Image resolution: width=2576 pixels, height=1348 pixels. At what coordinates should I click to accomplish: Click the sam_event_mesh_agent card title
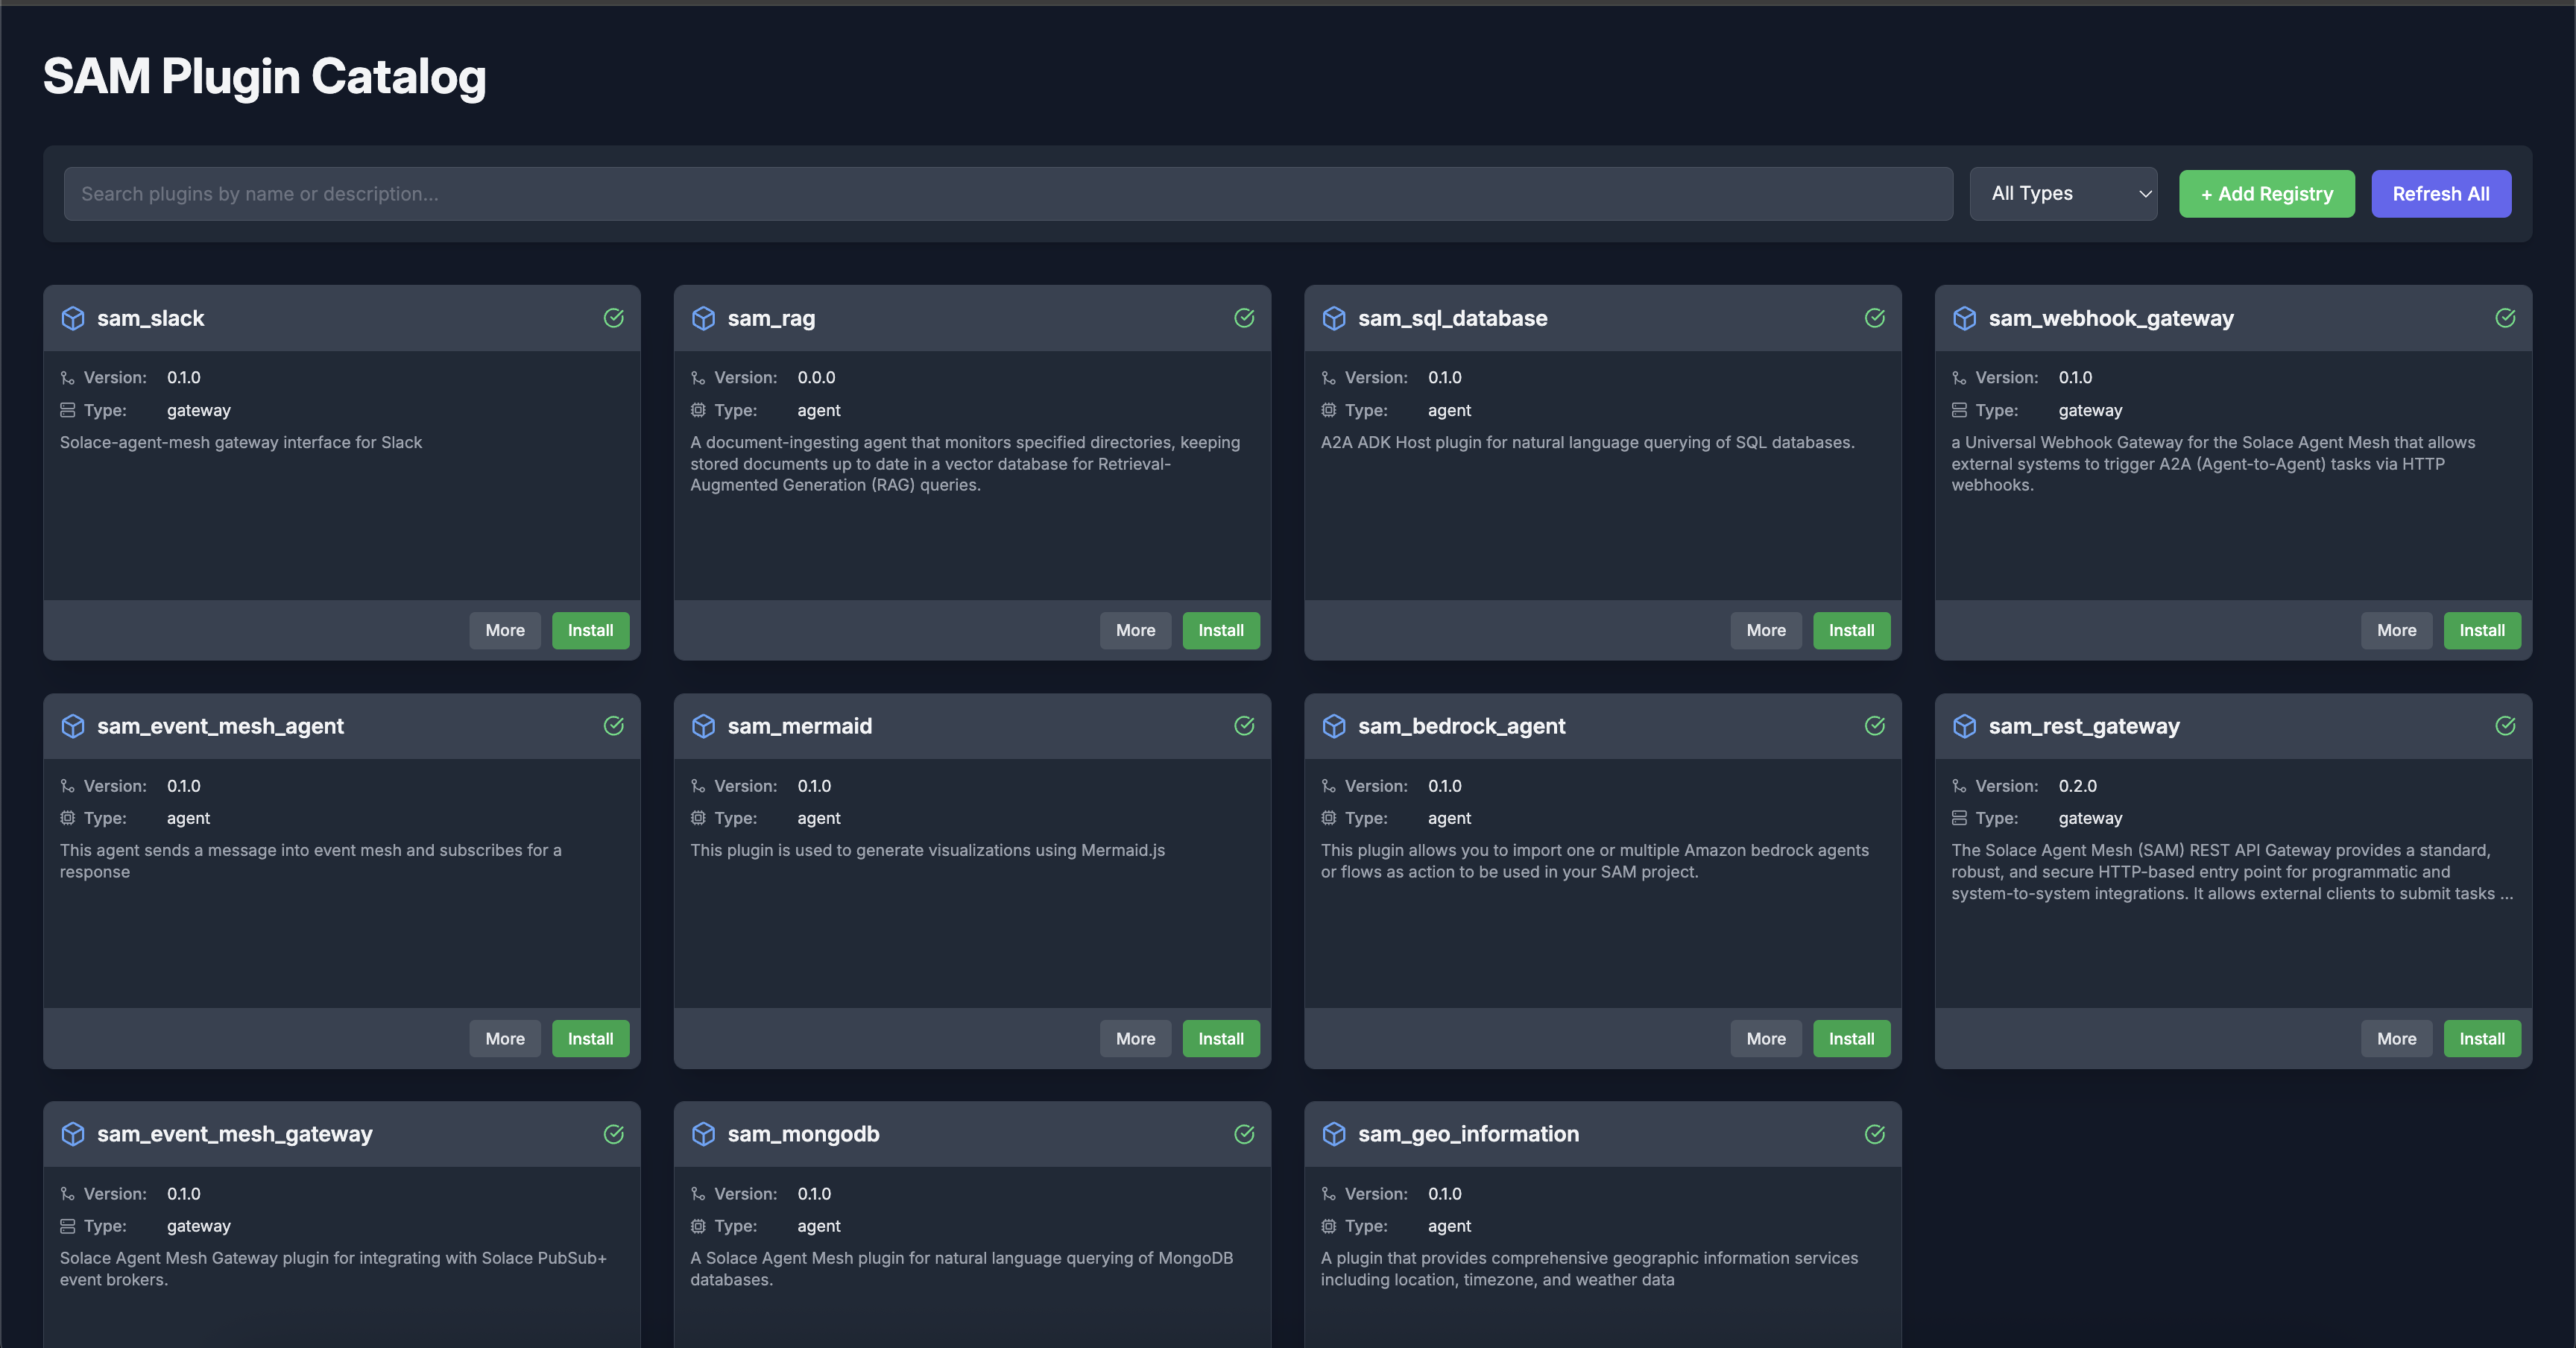[220, 726]
